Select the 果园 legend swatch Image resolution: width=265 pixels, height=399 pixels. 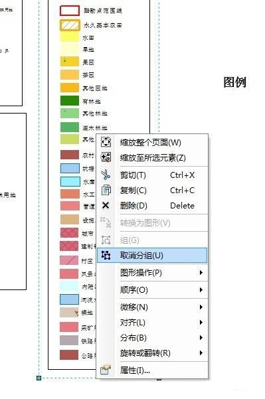point(70,61)
